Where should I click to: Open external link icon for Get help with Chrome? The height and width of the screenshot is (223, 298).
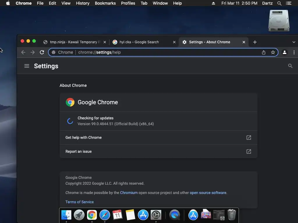(x=249, y=137)
